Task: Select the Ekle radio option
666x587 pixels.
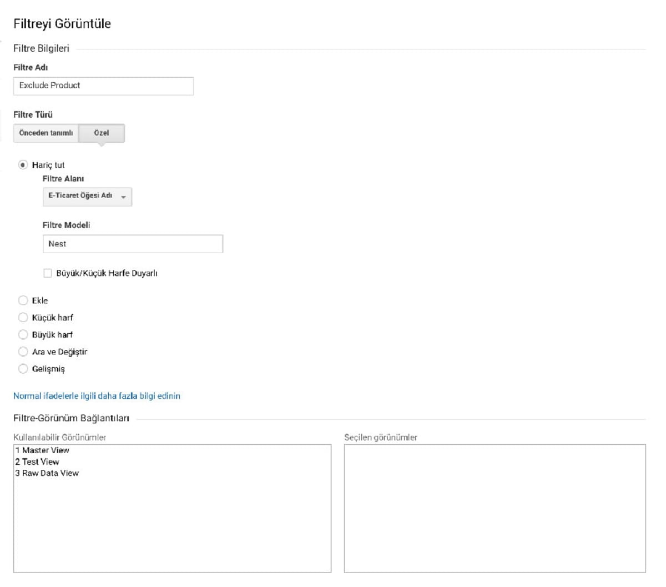Action: [23, 300]
